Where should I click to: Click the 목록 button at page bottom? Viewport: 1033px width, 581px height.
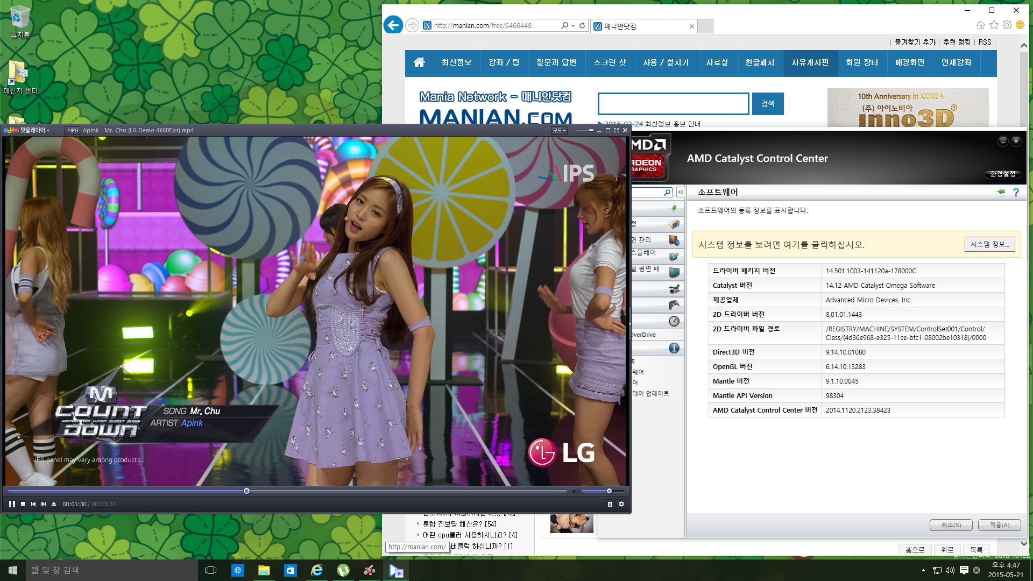pos(976,549)
